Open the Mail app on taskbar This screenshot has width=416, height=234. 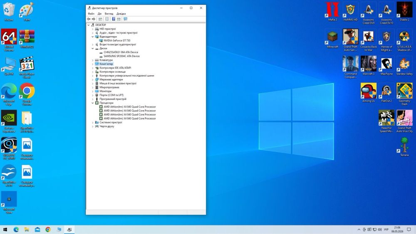tap(37, 229)
